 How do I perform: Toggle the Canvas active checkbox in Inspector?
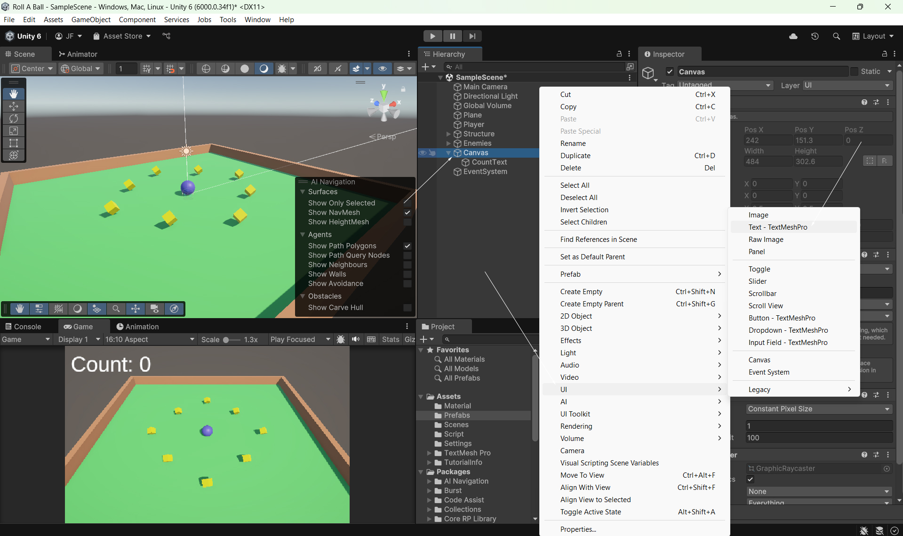(670, 72)
